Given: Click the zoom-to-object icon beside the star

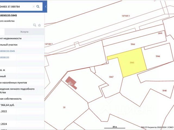Looking at the screenshot, I should [35, 25].
